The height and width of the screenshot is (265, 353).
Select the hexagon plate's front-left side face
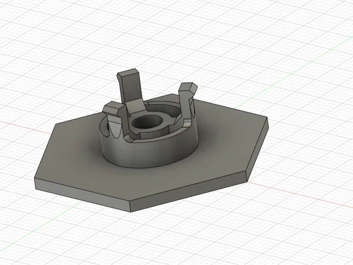click(82, 195)
